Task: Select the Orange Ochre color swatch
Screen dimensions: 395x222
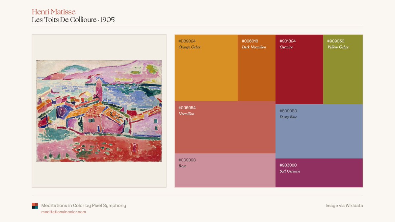Action: coord(206,68)
